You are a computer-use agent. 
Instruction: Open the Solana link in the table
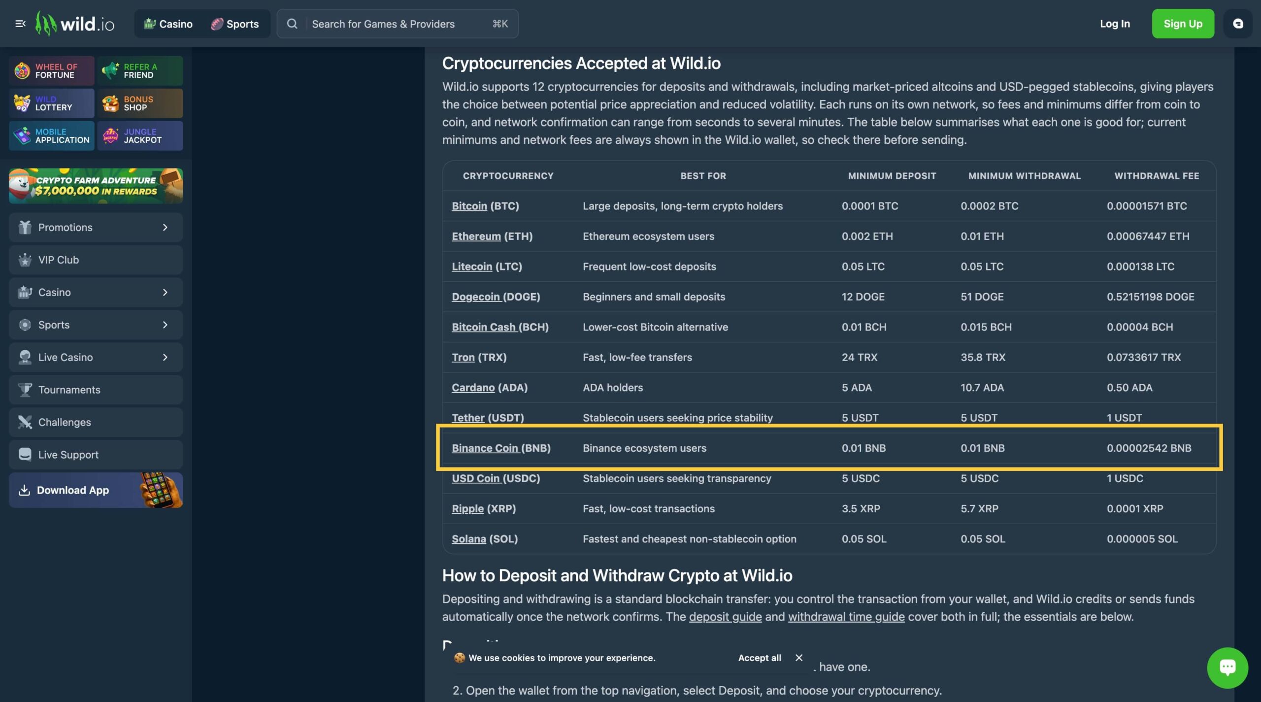[468, 539]
